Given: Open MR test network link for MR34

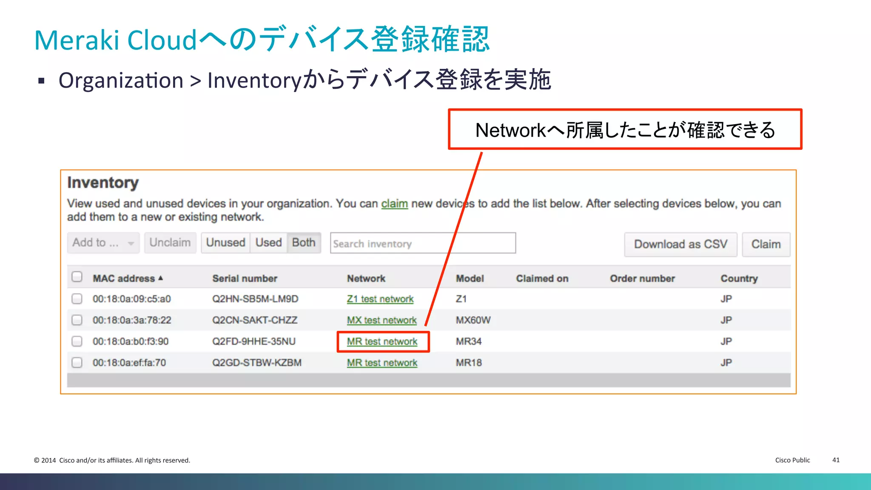Looking at the screenshot, I should [x=382, y=342].
